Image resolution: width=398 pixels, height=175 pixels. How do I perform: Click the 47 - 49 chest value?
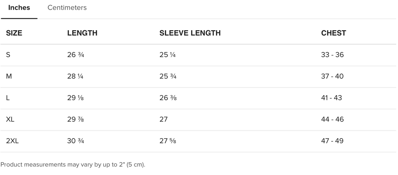(332, 141)
